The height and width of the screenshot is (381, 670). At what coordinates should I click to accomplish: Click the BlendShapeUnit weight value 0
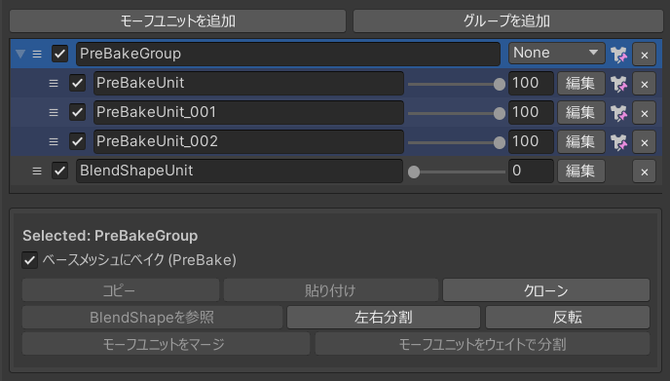point(531,171)
